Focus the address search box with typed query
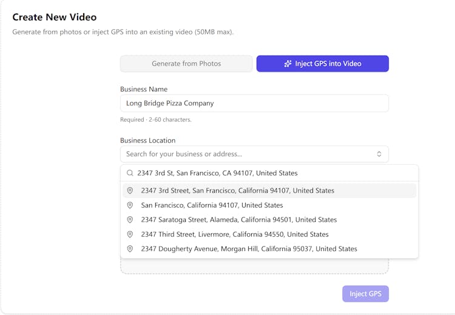The image size is (455, 315). coord(273,173)
